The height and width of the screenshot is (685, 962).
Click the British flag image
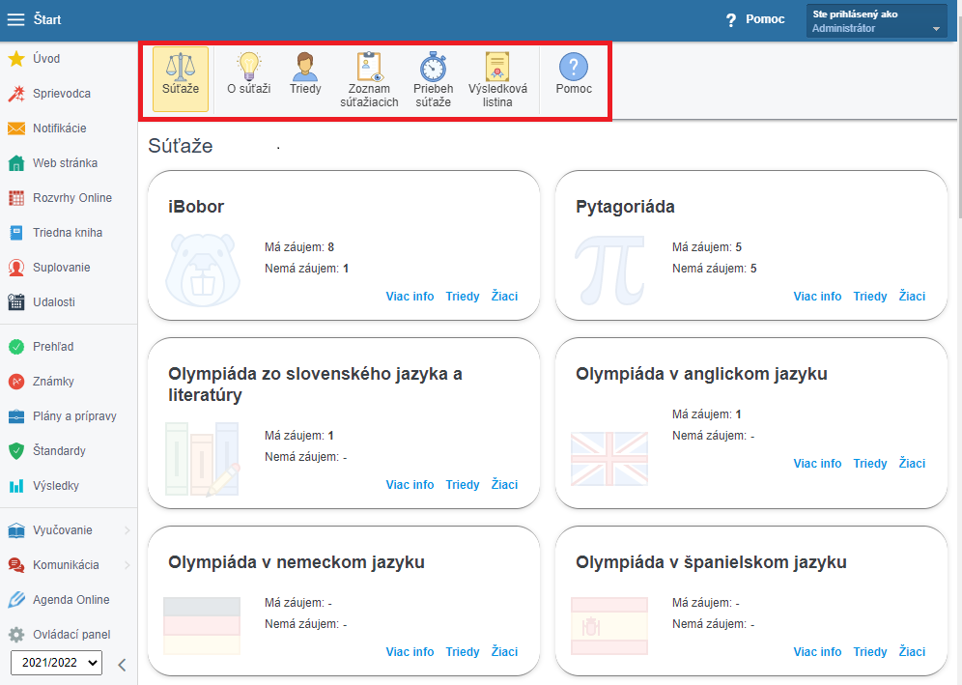[x=609, y=459]
